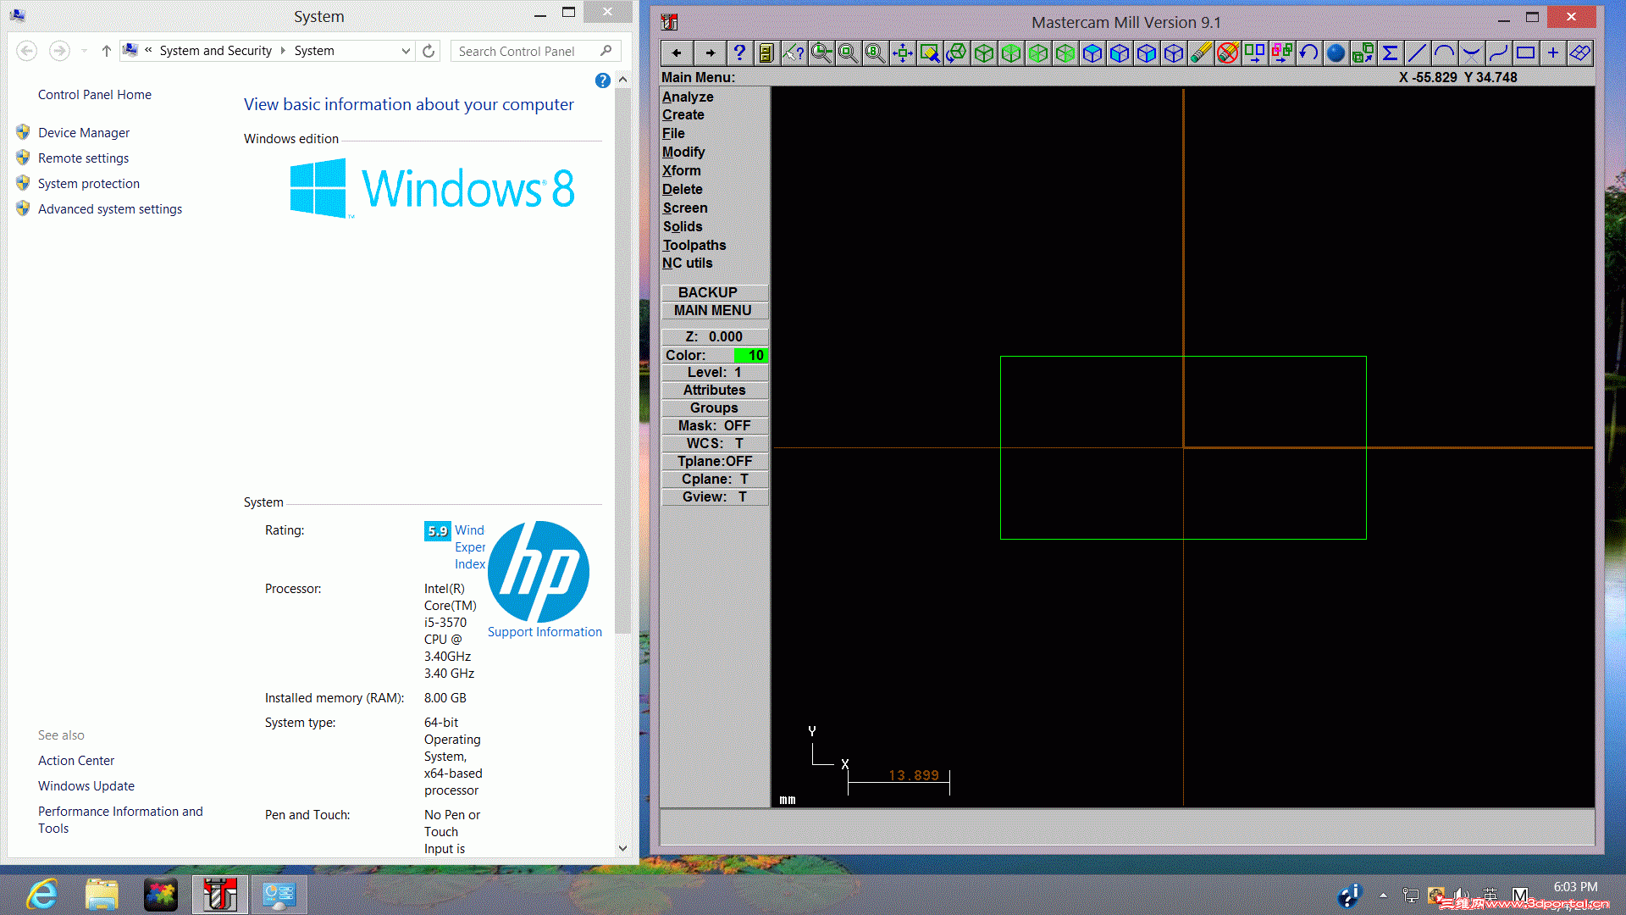Toggle the Tplane:OFF setting

click(x=714, y=461)
